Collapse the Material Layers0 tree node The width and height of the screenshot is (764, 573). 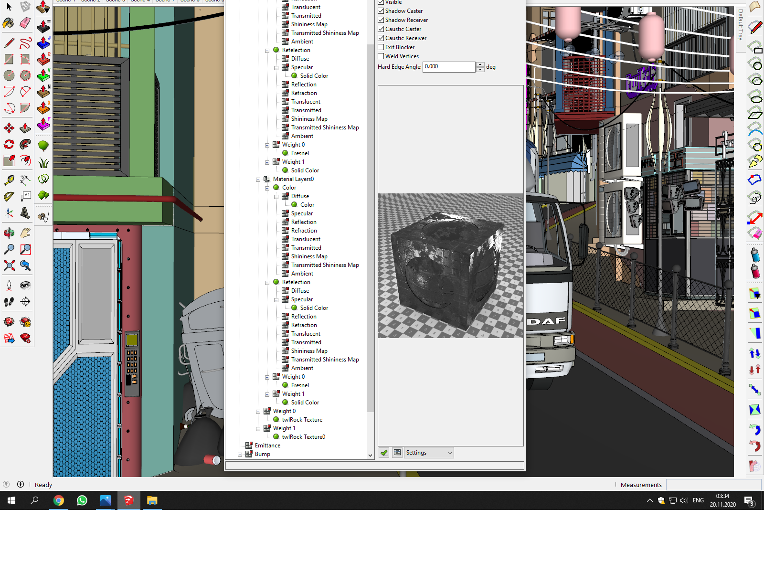click(x=258, y=180)
